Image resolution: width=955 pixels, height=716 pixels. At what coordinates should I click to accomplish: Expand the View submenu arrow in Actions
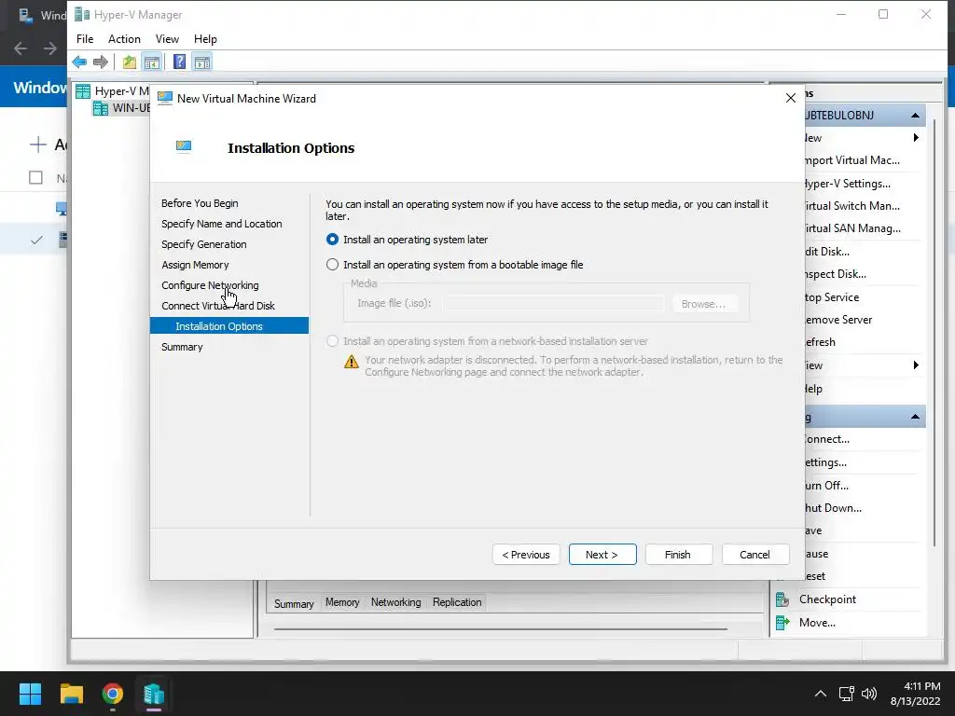tap(916, 365)
